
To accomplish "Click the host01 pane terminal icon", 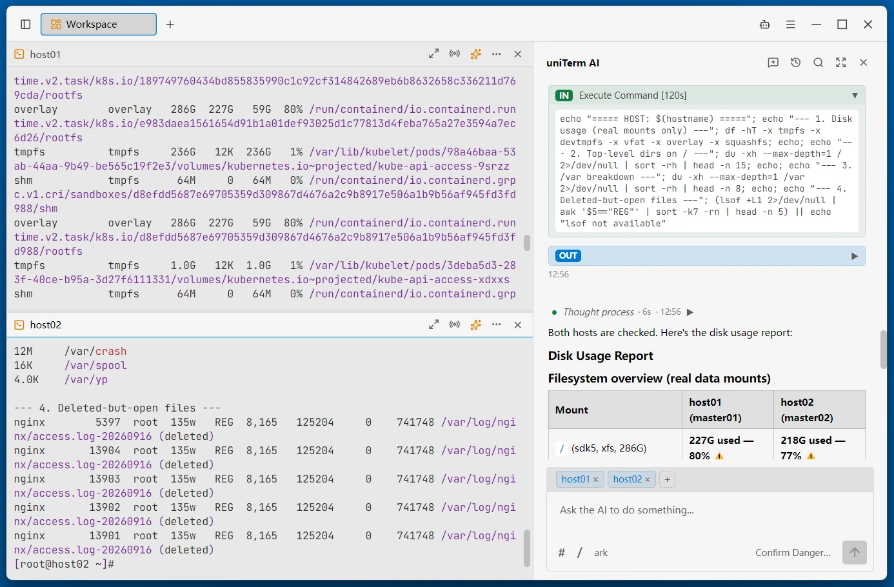I will click(x=19, y=54).
